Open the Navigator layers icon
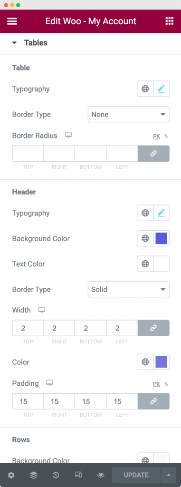Screen dimensions: 181x487 (34, 475)
